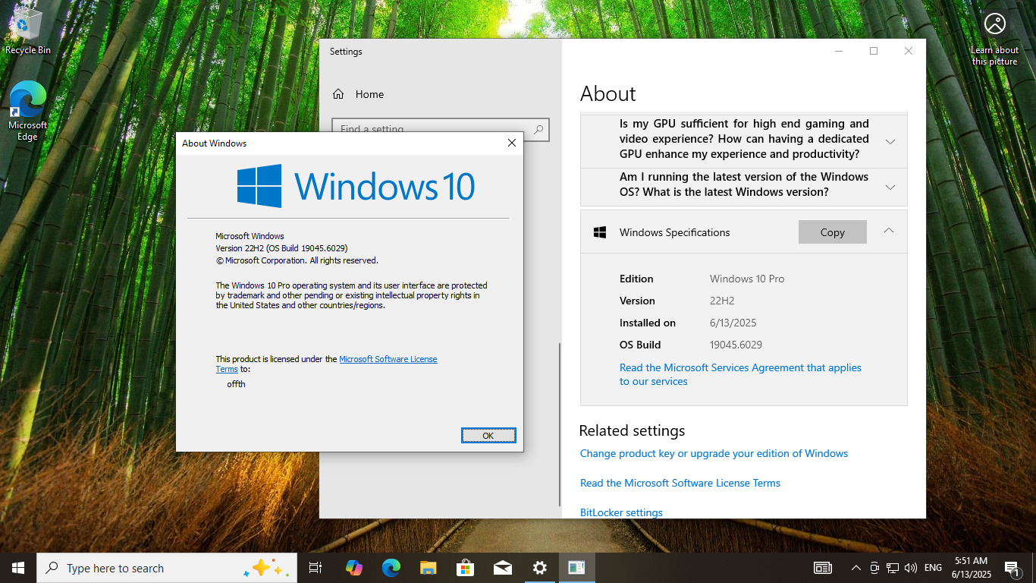Open Microsoft Store from the taskbar
This screenshot has height=583, width=1036.
[465, 568]
